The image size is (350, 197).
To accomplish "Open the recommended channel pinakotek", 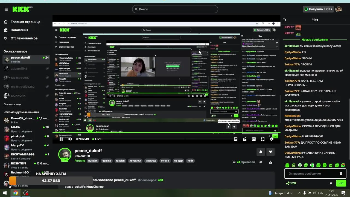I will [x=26, y=138].
